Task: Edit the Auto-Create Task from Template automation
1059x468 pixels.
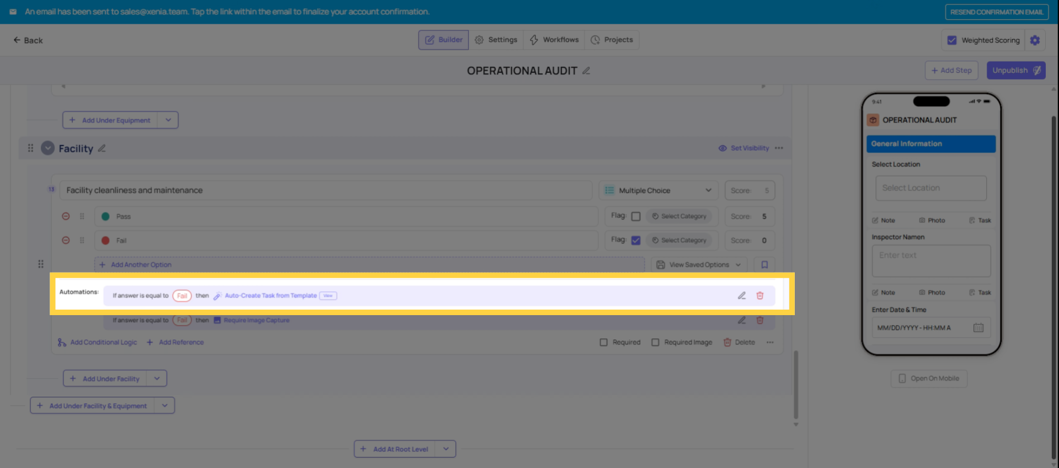Action: pos(742,296)
